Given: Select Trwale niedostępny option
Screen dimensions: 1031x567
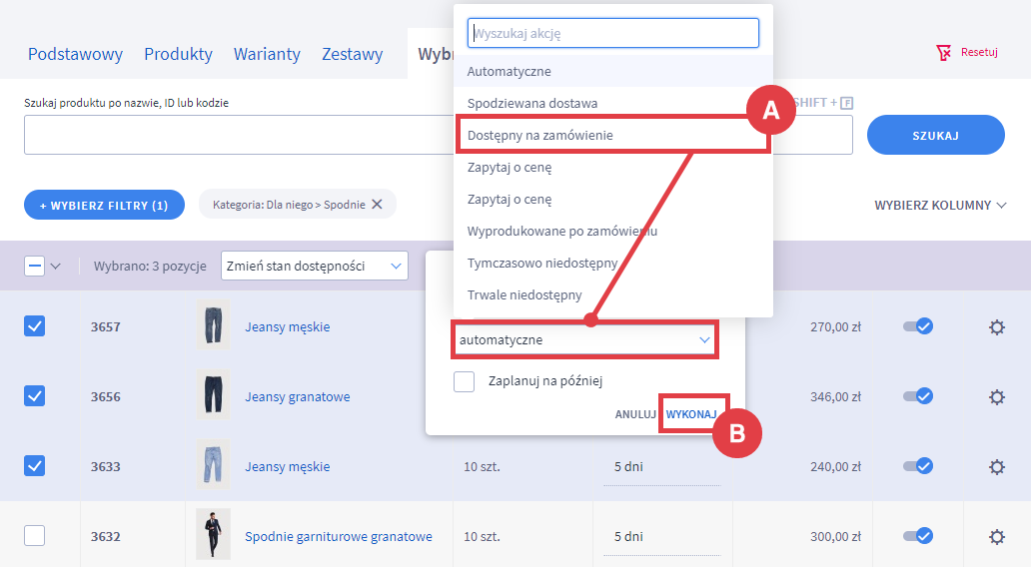Looking at the screenshot, I should click(x=612, y=295).
